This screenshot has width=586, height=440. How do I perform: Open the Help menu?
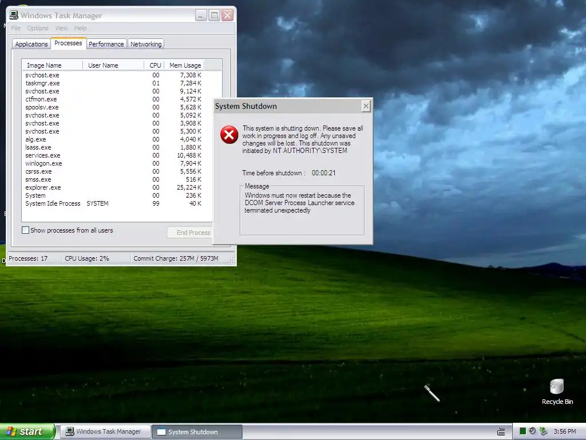pyautogui.click(x=80, y=28)
